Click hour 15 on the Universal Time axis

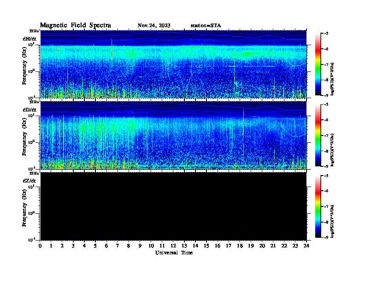[x=206, y=246]
